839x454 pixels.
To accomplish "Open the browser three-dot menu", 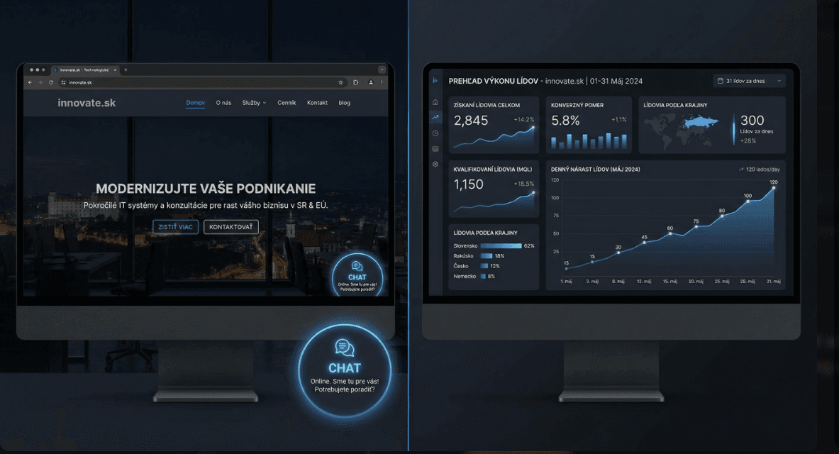I will pos(382,82).
